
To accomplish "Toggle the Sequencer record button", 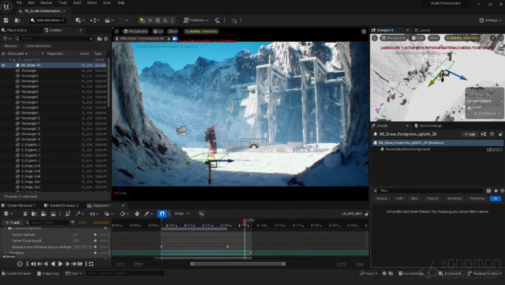I will [x=20, y=264].
